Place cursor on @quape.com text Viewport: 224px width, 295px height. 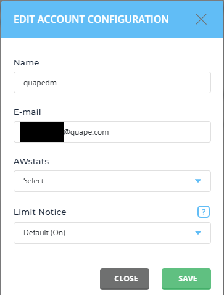(86, 132)
